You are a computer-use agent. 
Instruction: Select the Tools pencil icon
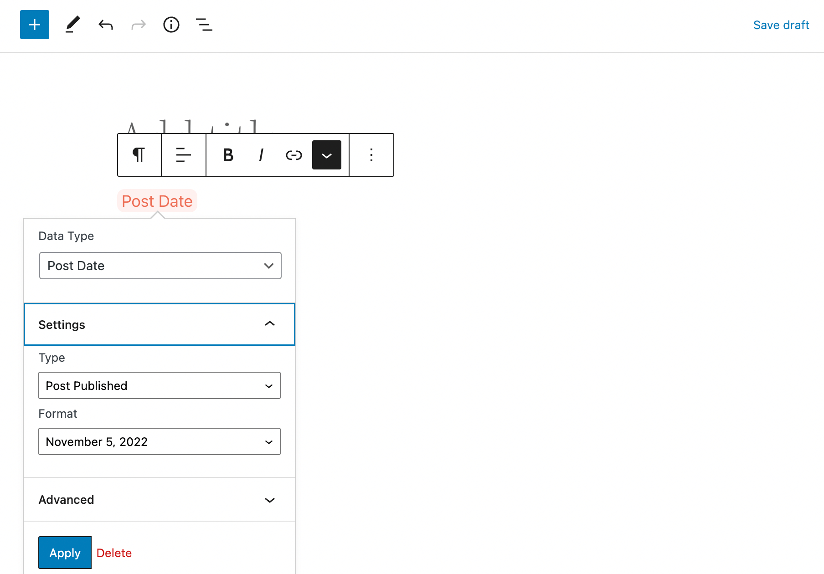72,25
